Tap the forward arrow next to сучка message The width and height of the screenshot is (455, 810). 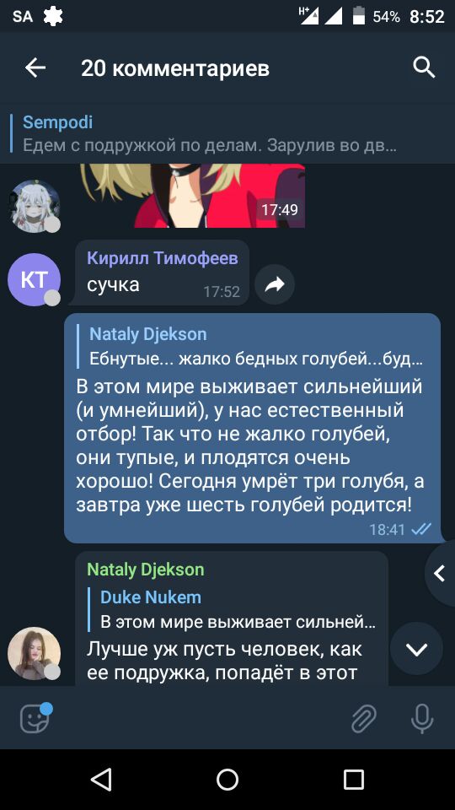pyautogui.click(x=275, y=283)
